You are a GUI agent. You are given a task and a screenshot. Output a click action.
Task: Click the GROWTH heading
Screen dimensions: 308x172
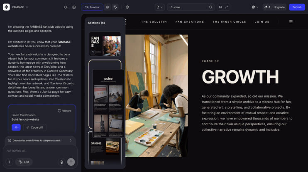tap(240, 77)
